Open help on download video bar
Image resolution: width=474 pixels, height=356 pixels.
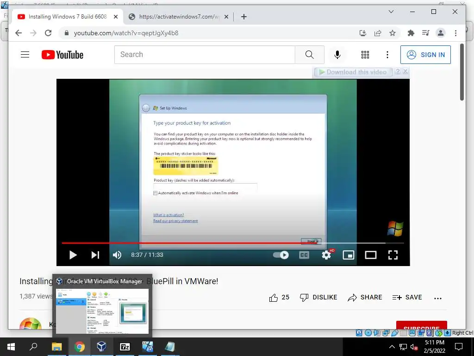coord(398,71)
